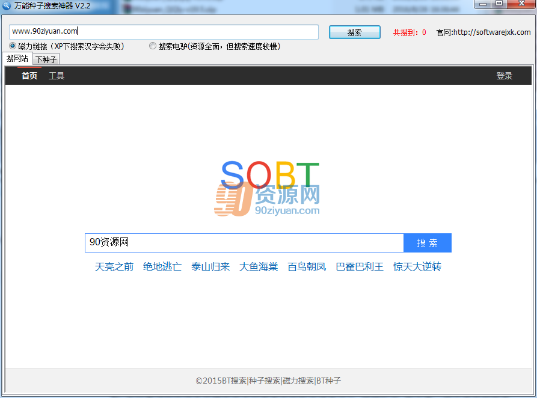Close the 万能种子搜索神器 window
The image size is (537, 398).
[x=521, y=4]
